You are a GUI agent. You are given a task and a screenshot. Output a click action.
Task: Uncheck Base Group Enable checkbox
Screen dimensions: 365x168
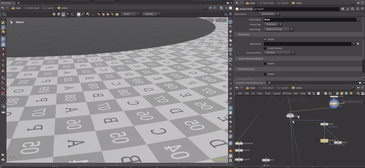coord(265,39)
